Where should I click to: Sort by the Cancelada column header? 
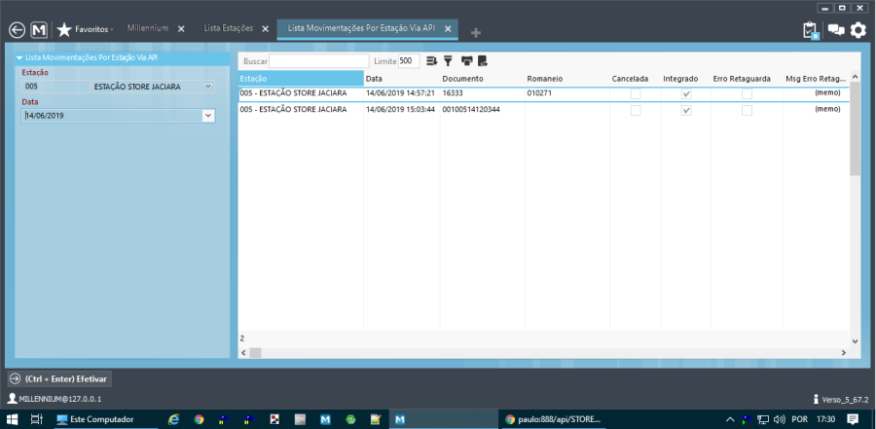pyautogui.click(x=636, y=79)
